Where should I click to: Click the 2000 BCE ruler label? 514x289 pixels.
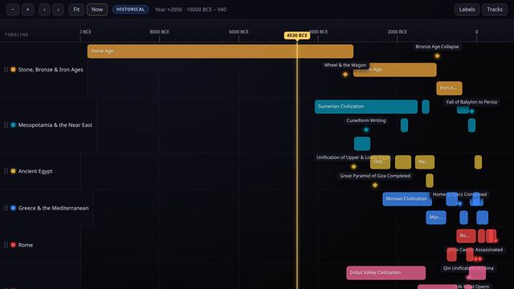(x=398, y=32)
